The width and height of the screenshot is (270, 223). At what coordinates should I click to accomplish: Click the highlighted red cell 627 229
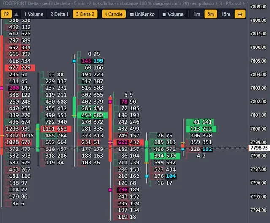point(20,67)
